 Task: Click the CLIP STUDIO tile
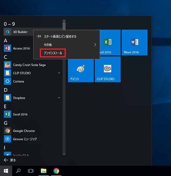107,69
